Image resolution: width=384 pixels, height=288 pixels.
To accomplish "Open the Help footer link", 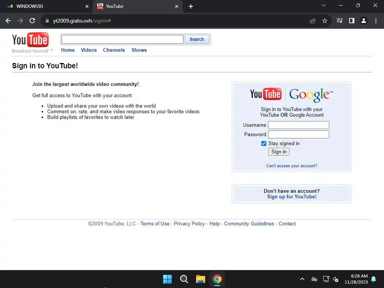I will (x=214, y=223).
